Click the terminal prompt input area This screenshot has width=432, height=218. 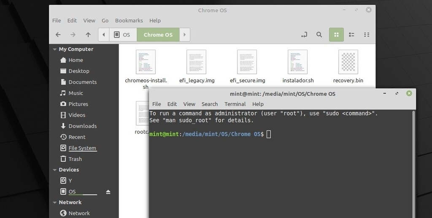tap(269, 134)
